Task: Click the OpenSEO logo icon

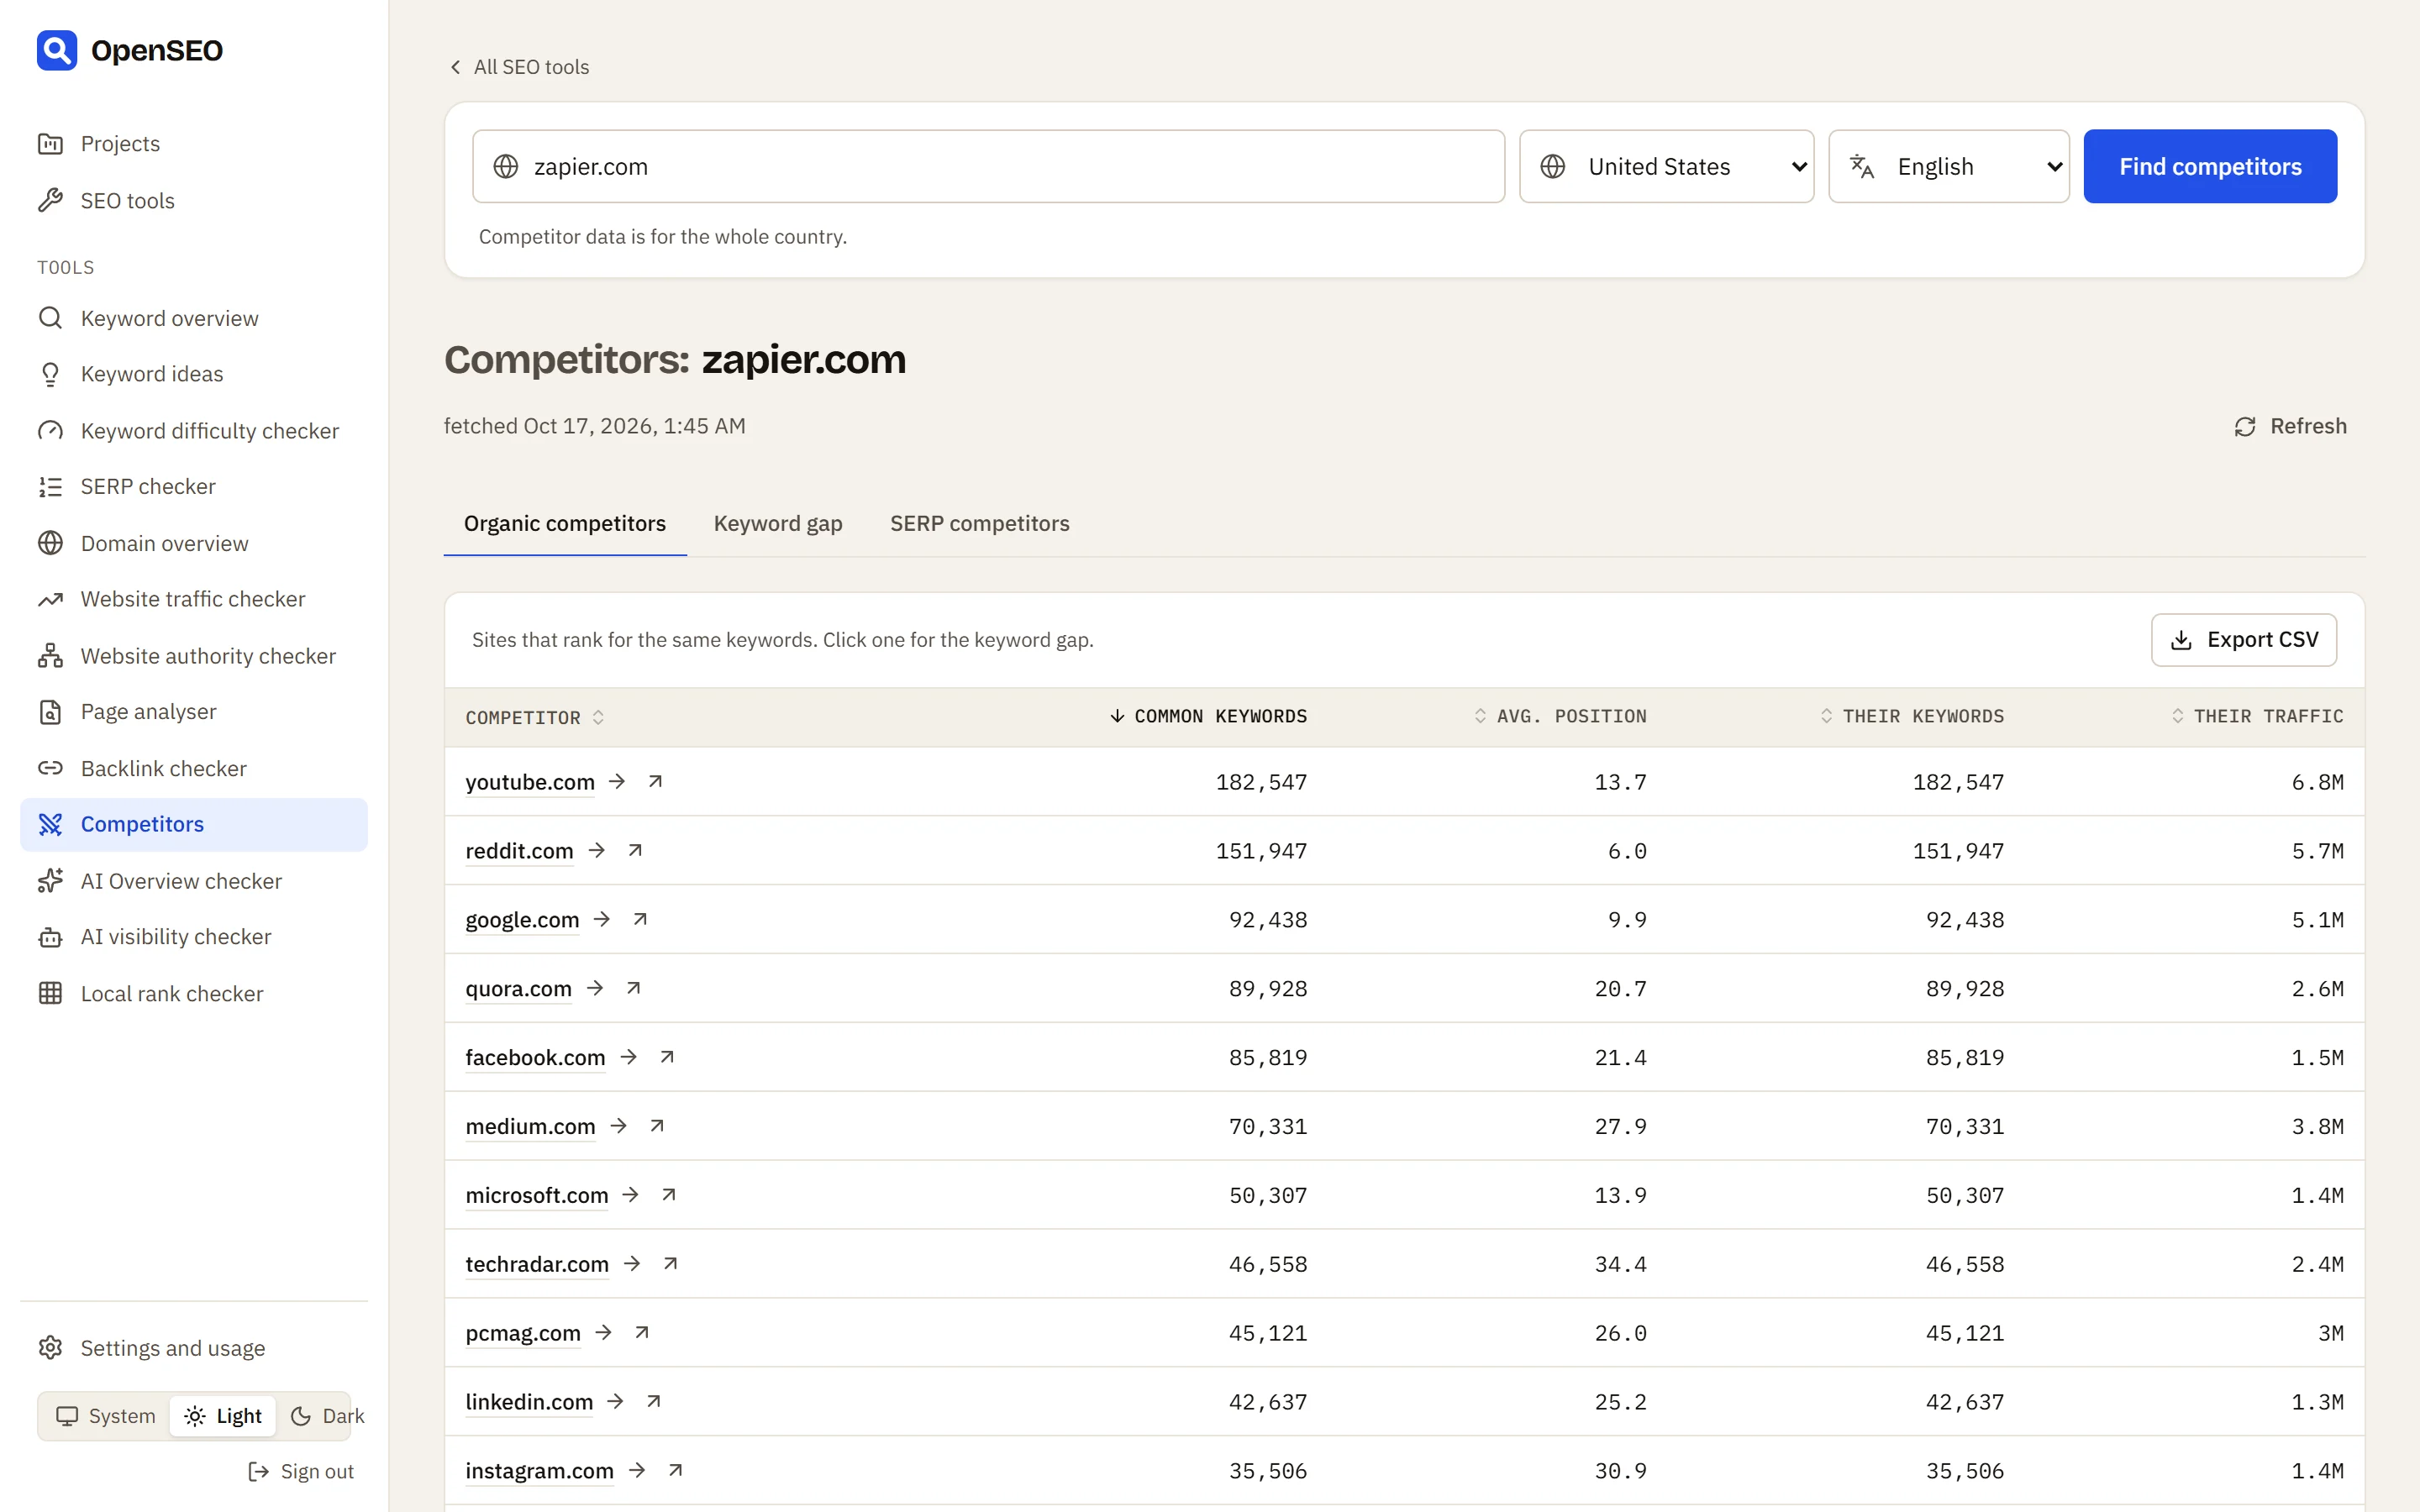Action: tap(57, 50)
